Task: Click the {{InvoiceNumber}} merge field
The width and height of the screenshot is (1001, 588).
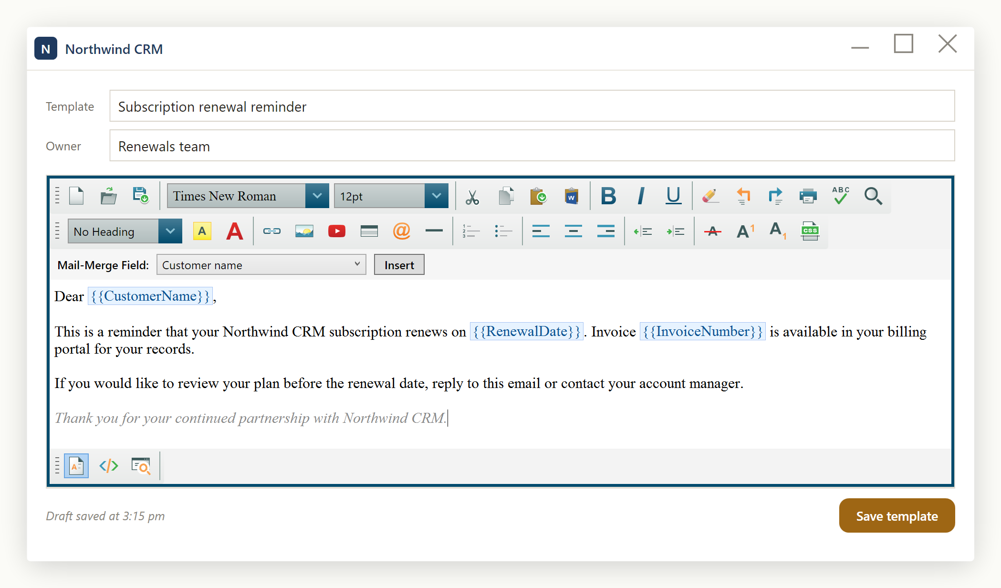Action: (x=703, y=332)
